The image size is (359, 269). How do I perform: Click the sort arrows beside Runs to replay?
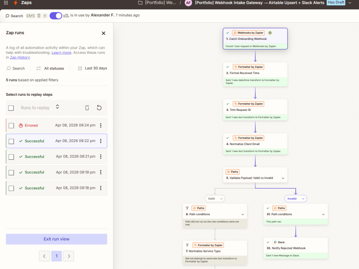(57, 107)
